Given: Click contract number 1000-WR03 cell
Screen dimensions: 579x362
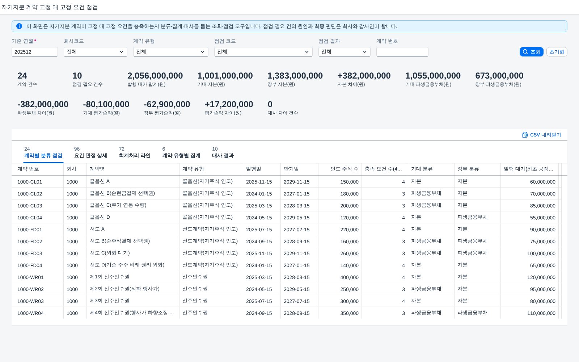Looking at the screenshot, I should tap(38, 301).
